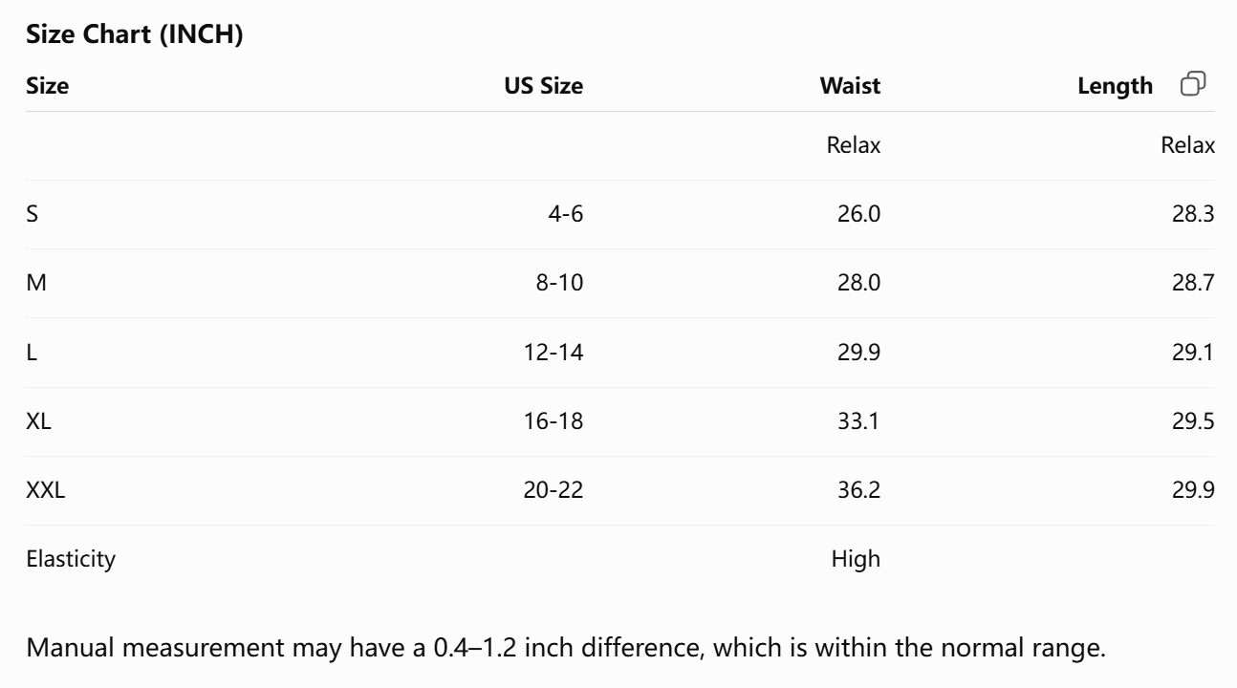Select the XXL row label
This screenshot has width=1237, height=688.
[46, 490]
